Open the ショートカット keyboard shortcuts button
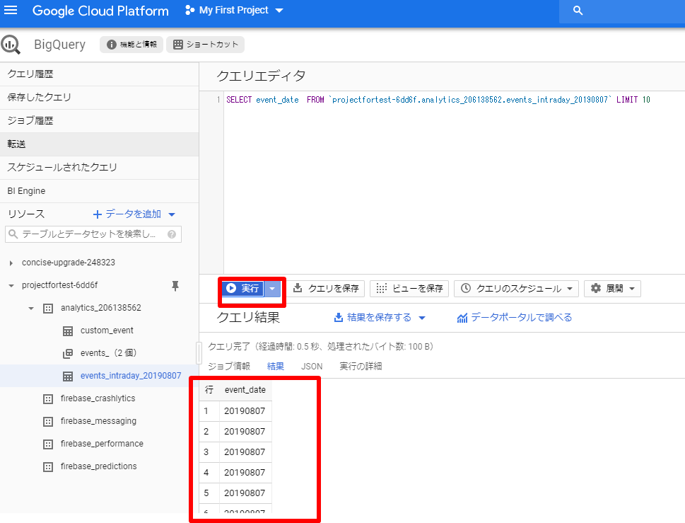 [x=205, y=44]
